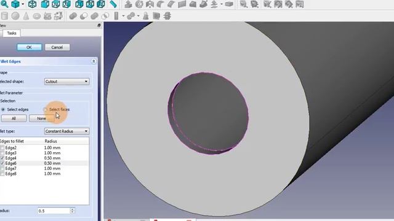
Task: Collapse the Fillet Edges panel chevron
Action: [94, 61]
